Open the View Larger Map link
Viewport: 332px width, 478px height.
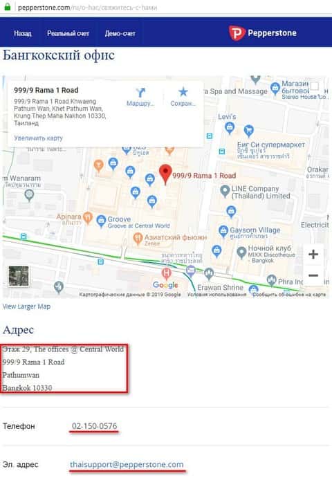pyautogui.click(x=26, y=306)
